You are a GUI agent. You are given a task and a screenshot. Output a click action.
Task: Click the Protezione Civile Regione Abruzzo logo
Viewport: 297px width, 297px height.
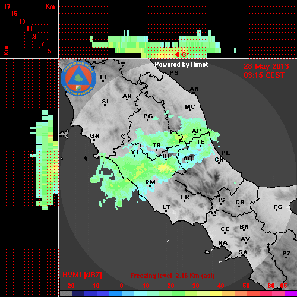[x=78, y=78]
